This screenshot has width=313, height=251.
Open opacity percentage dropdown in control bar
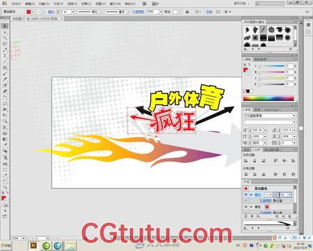coord(161,12)
